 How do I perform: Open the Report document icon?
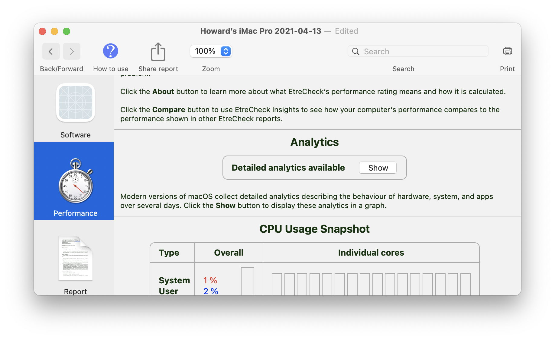76,258
